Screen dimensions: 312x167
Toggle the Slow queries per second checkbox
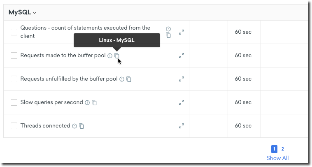14,102
